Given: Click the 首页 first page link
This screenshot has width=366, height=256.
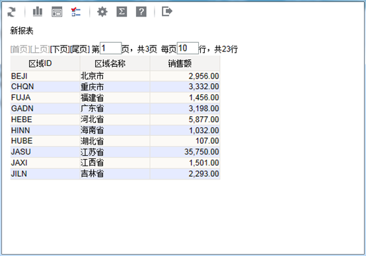Looking at the screenshot, I should coord(20,49).
